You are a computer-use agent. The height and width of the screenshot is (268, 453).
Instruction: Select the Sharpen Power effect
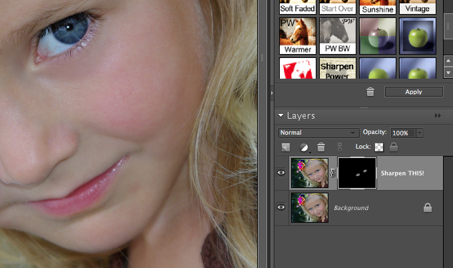coord(338,68)
